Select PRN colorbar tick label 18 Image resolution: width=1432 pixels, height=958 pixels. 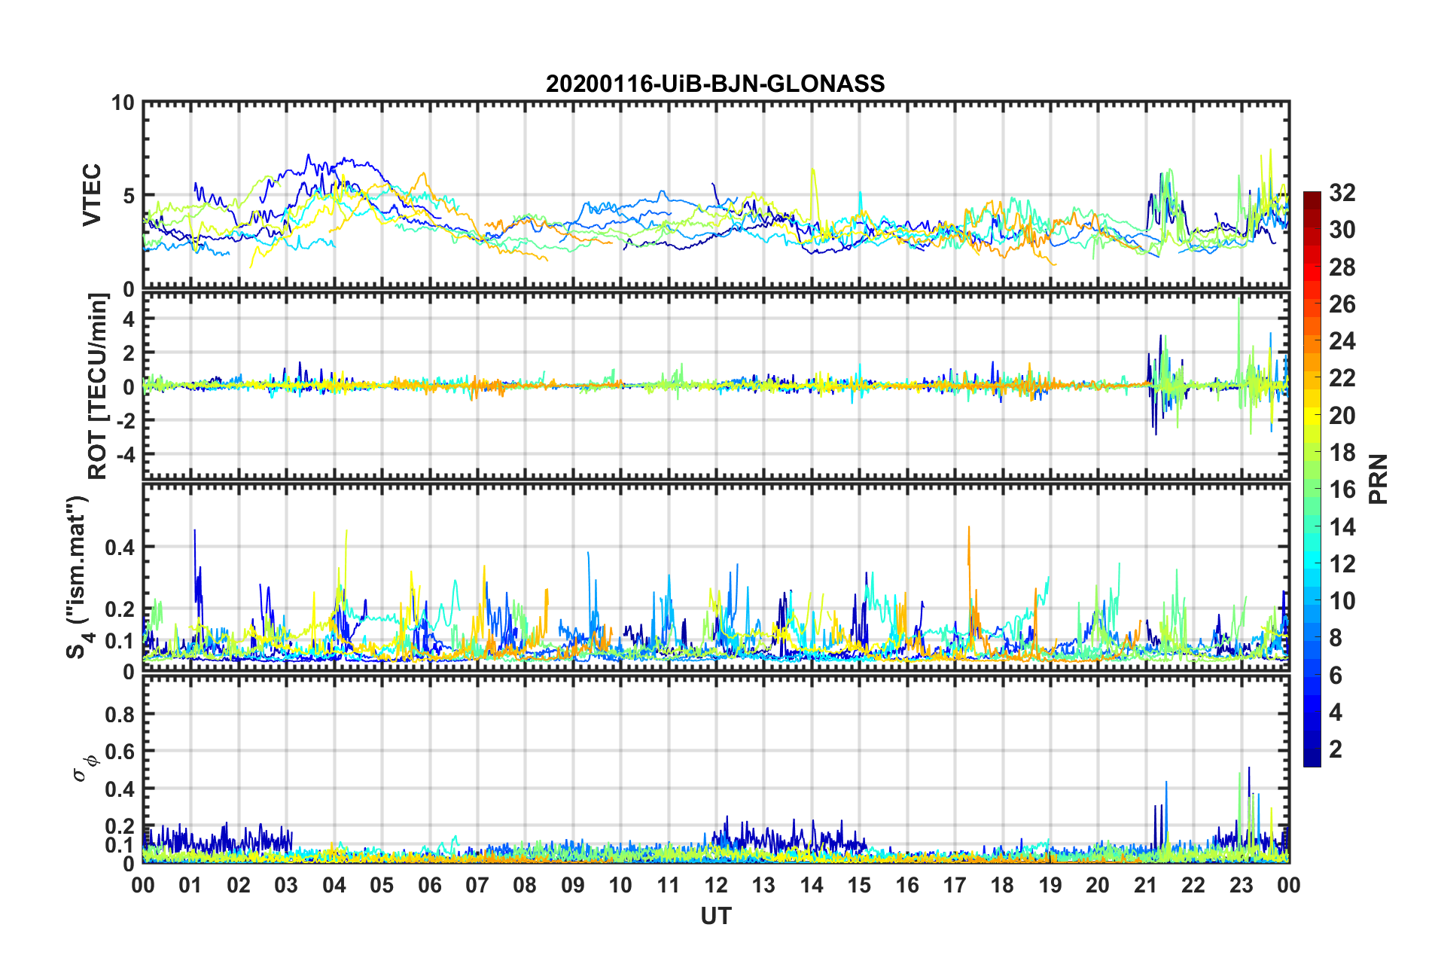click(1342, 453)
